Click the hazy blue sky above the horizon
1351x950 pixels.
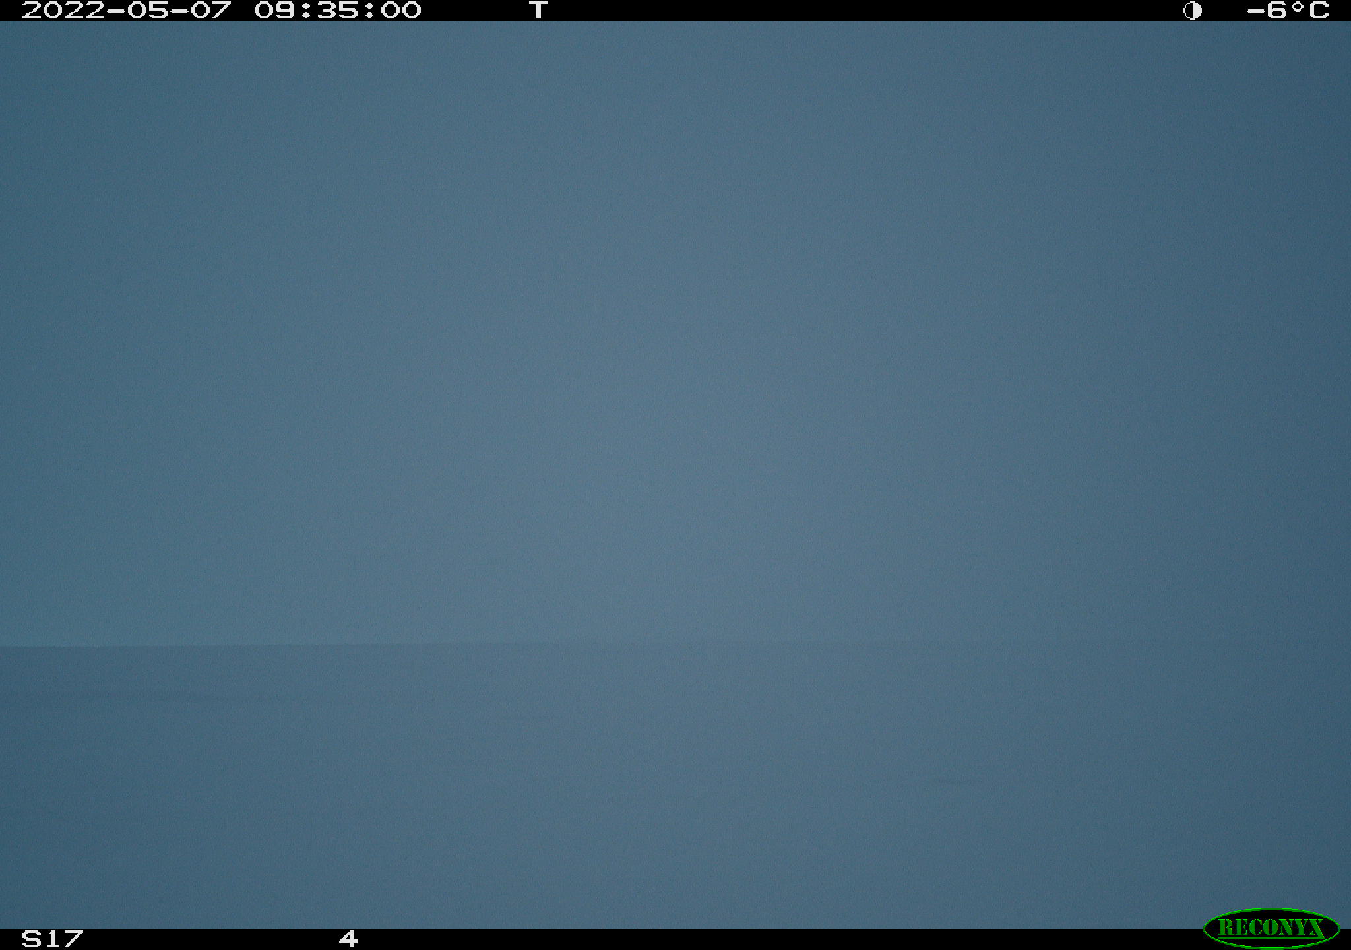pyautogui.click(x=675, y=330)
